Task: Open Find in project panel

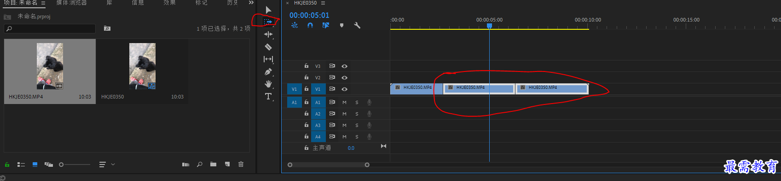Action: point(199,164)
